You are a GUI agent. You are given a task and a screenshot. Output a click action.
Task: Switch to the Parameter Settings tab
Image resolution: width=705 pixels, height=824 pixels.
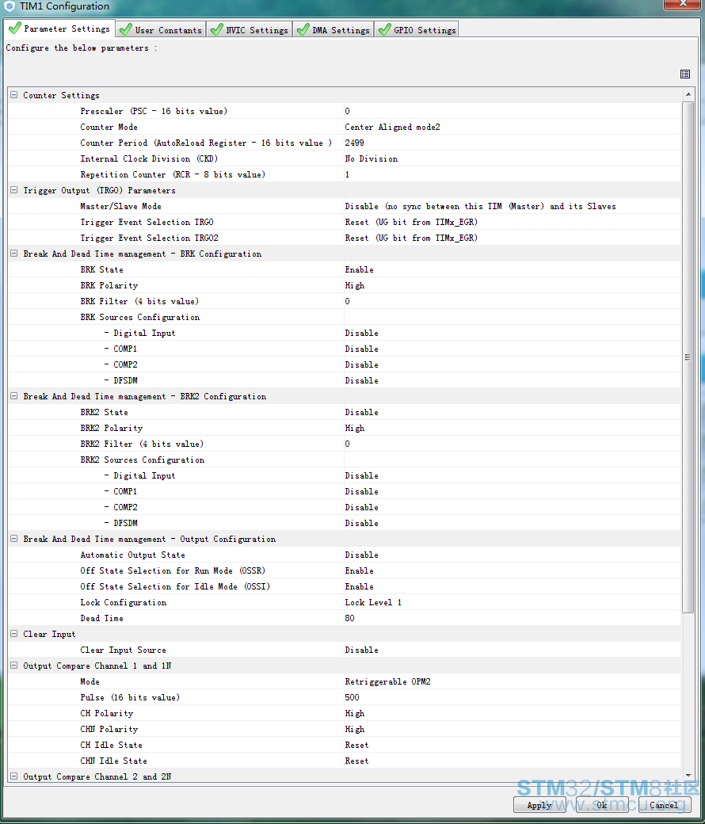(59, 29)
